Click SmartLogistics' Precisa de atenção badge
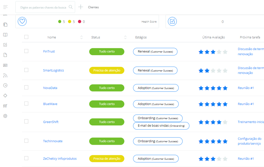 click(x=107, y=70)
